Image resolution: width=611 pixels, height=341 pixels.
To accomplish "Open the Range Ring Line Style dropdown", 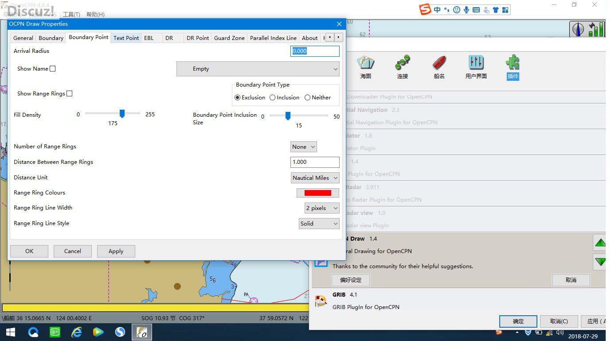I will click(x=319, y=224).
